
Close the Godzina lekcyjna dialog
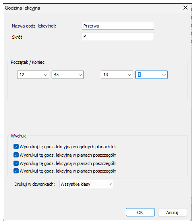pos(185,8)
